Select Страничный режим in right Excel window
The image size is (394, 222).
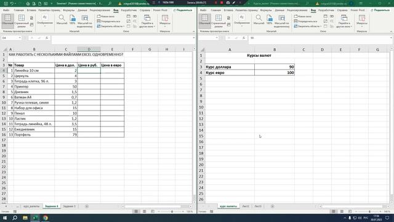pos(219,21)
